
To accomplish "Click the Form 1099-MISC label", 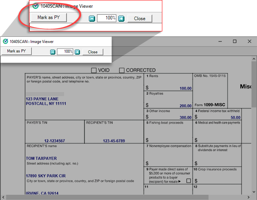I will [210, 105].
